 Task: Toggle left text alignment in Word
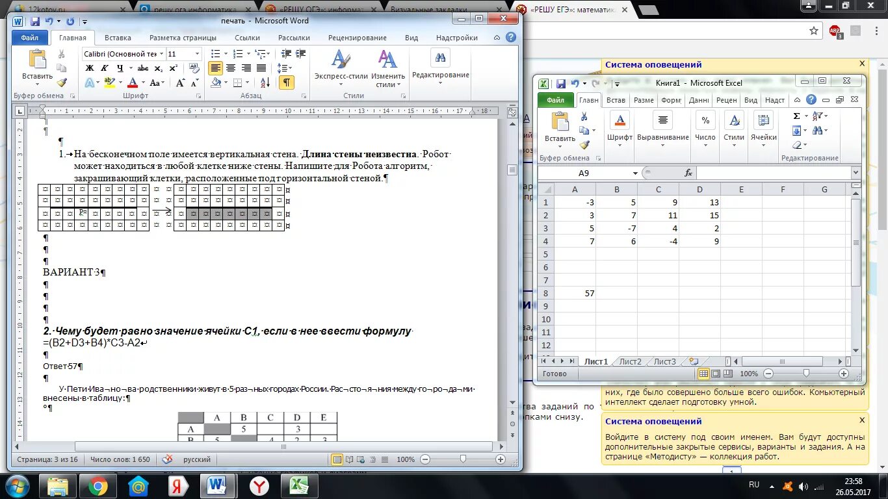[216, 68]
